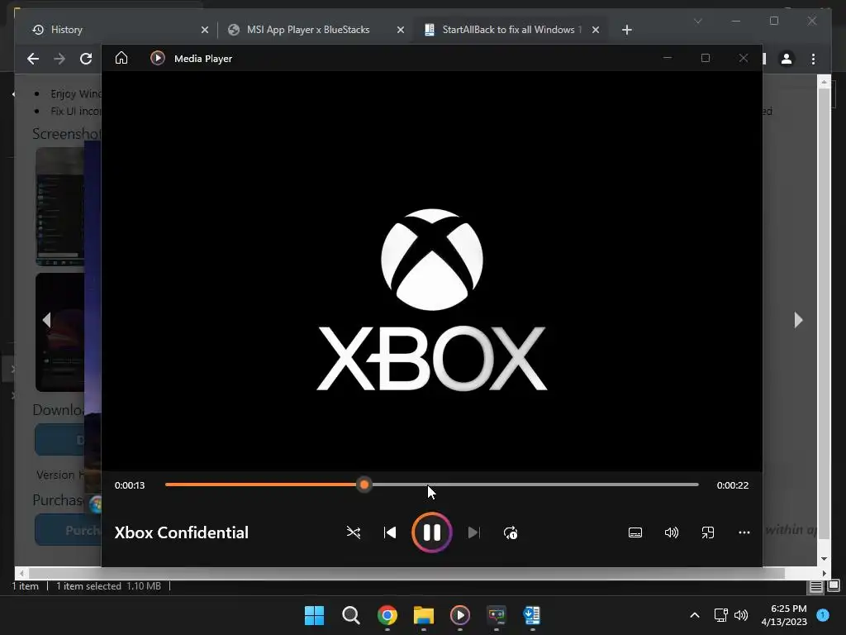Switch File Explorer to details view
The image size is (846, 635).
point(815,586)
